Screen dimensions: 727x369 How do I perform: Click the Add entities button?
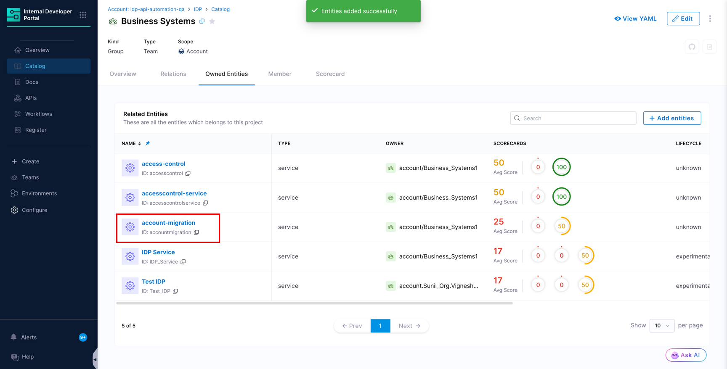pos(672,118)
